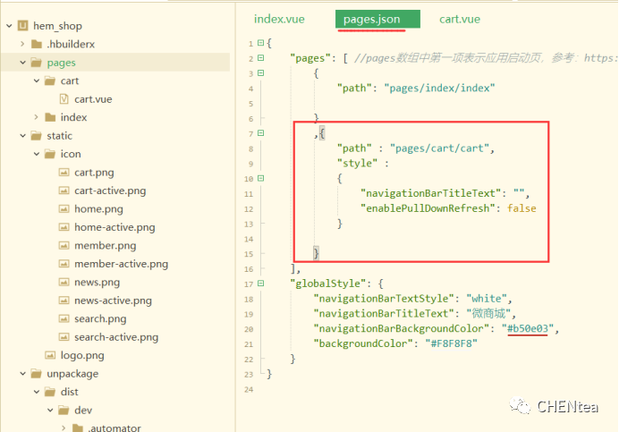Click the #b50e03 color value

531,328
